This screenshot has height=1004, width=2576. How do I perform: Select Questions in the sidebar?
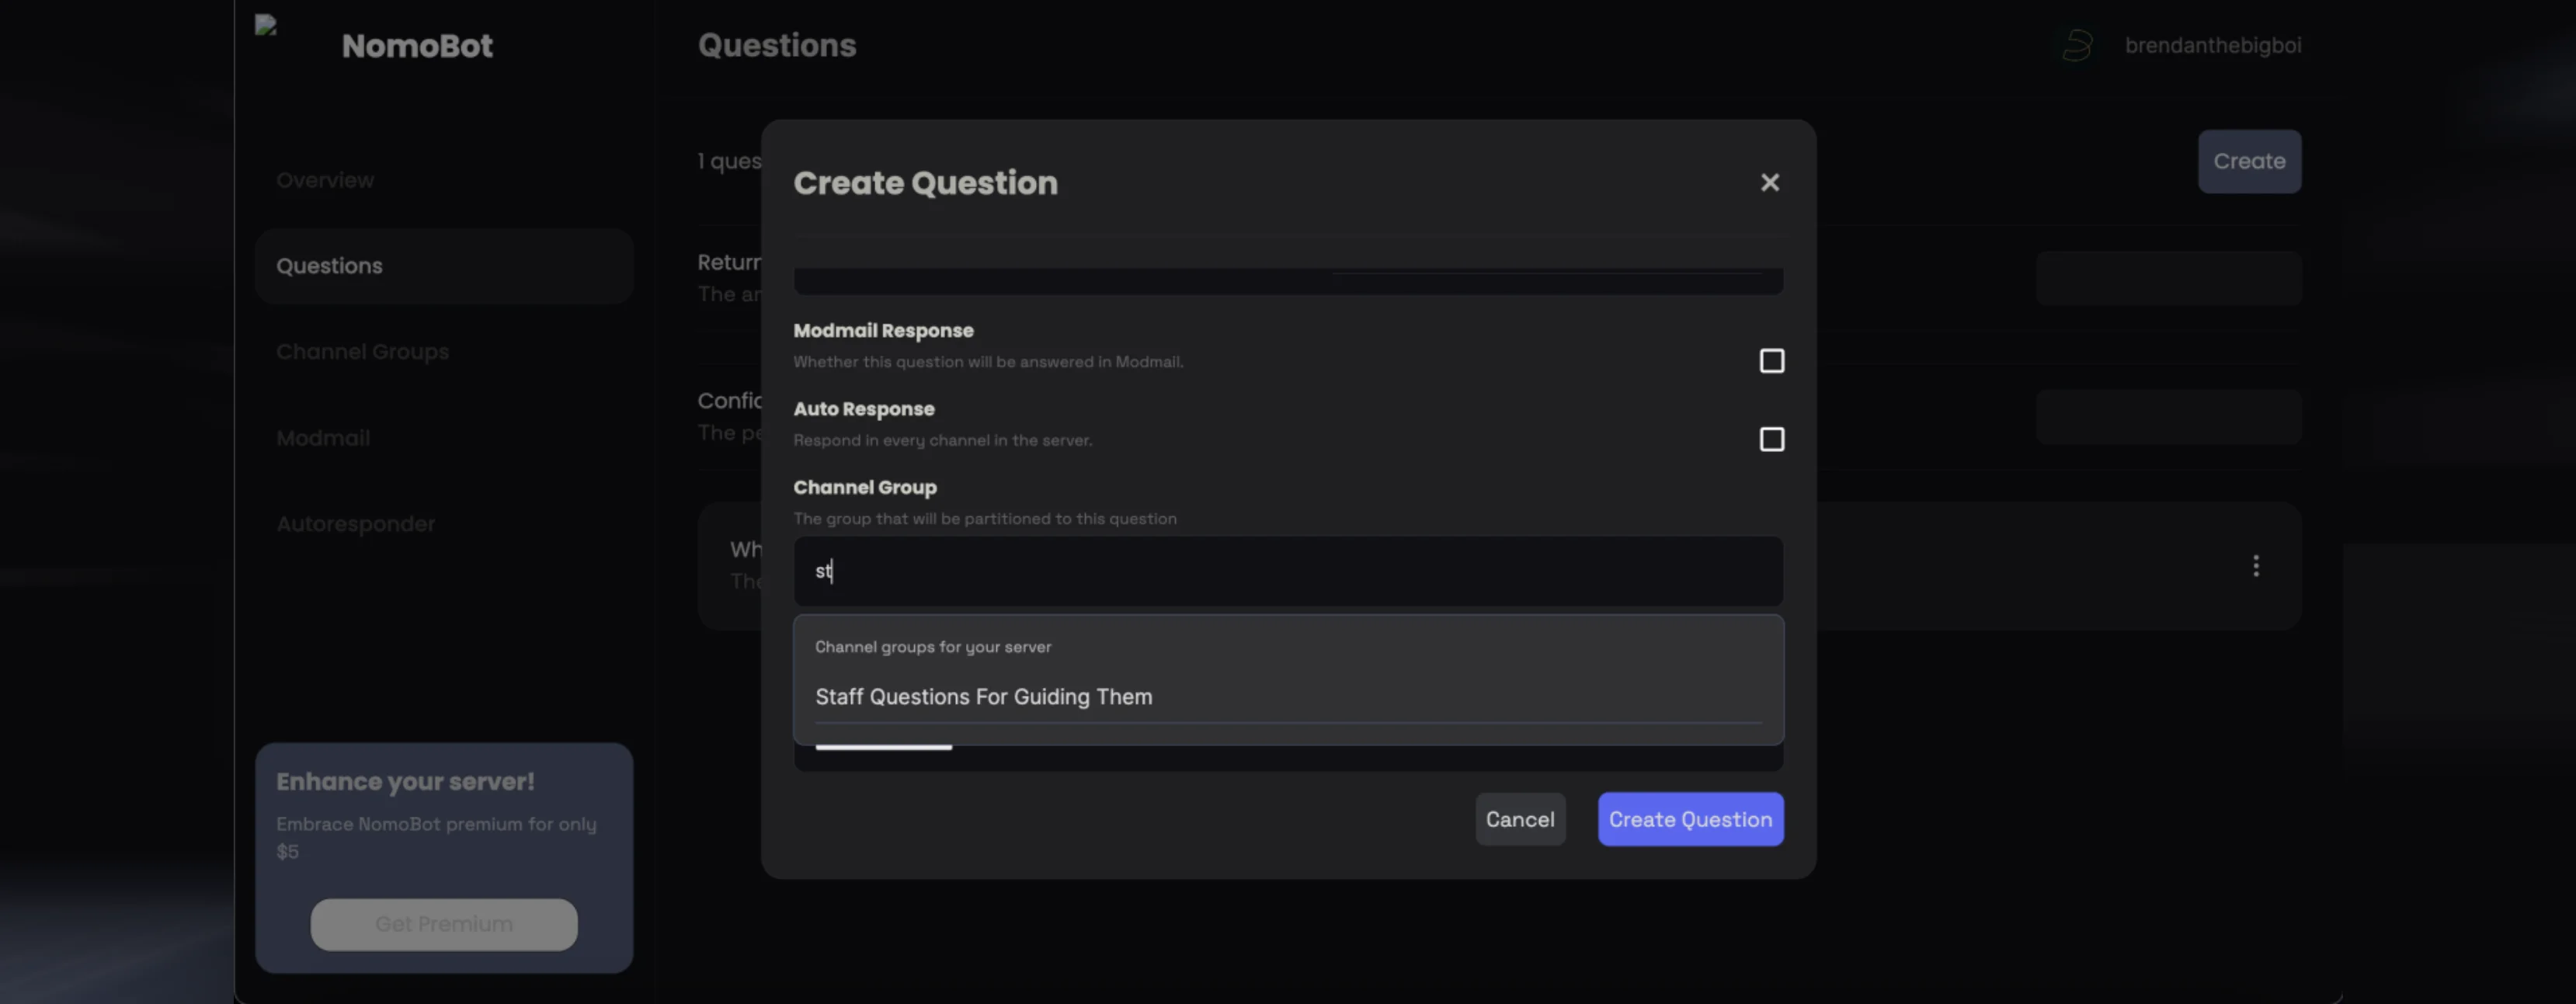[x=329, y=266]
